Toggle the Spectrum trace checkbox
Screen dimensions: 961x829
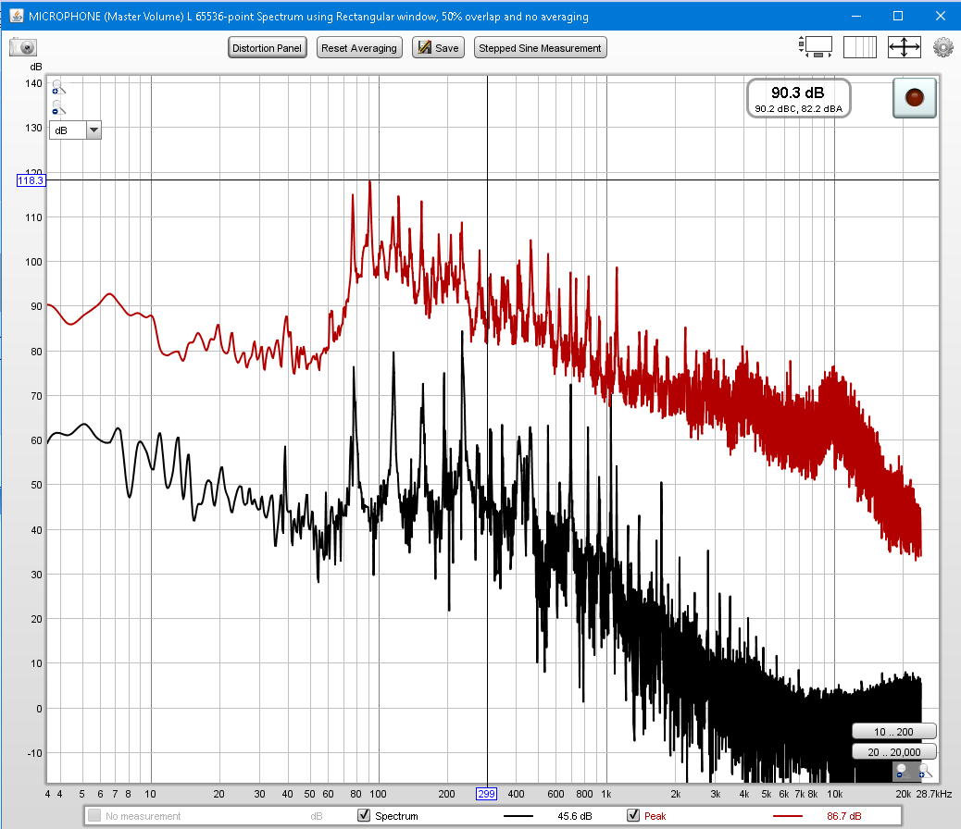click(x=364, y=815)
